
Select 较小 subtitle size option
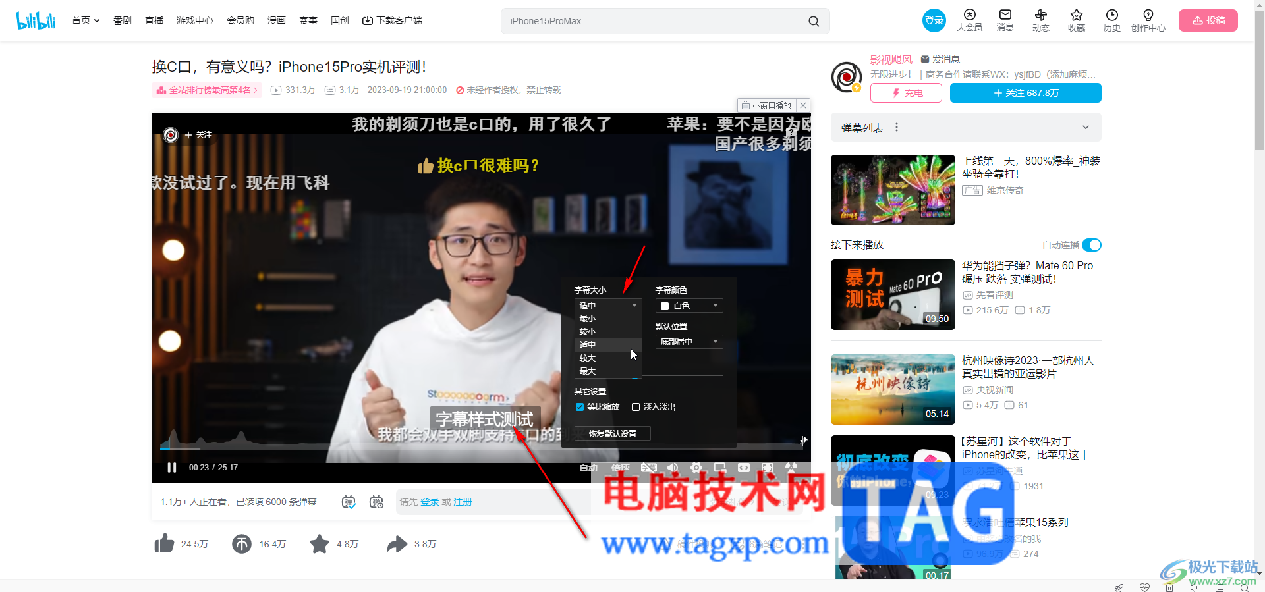608,332
